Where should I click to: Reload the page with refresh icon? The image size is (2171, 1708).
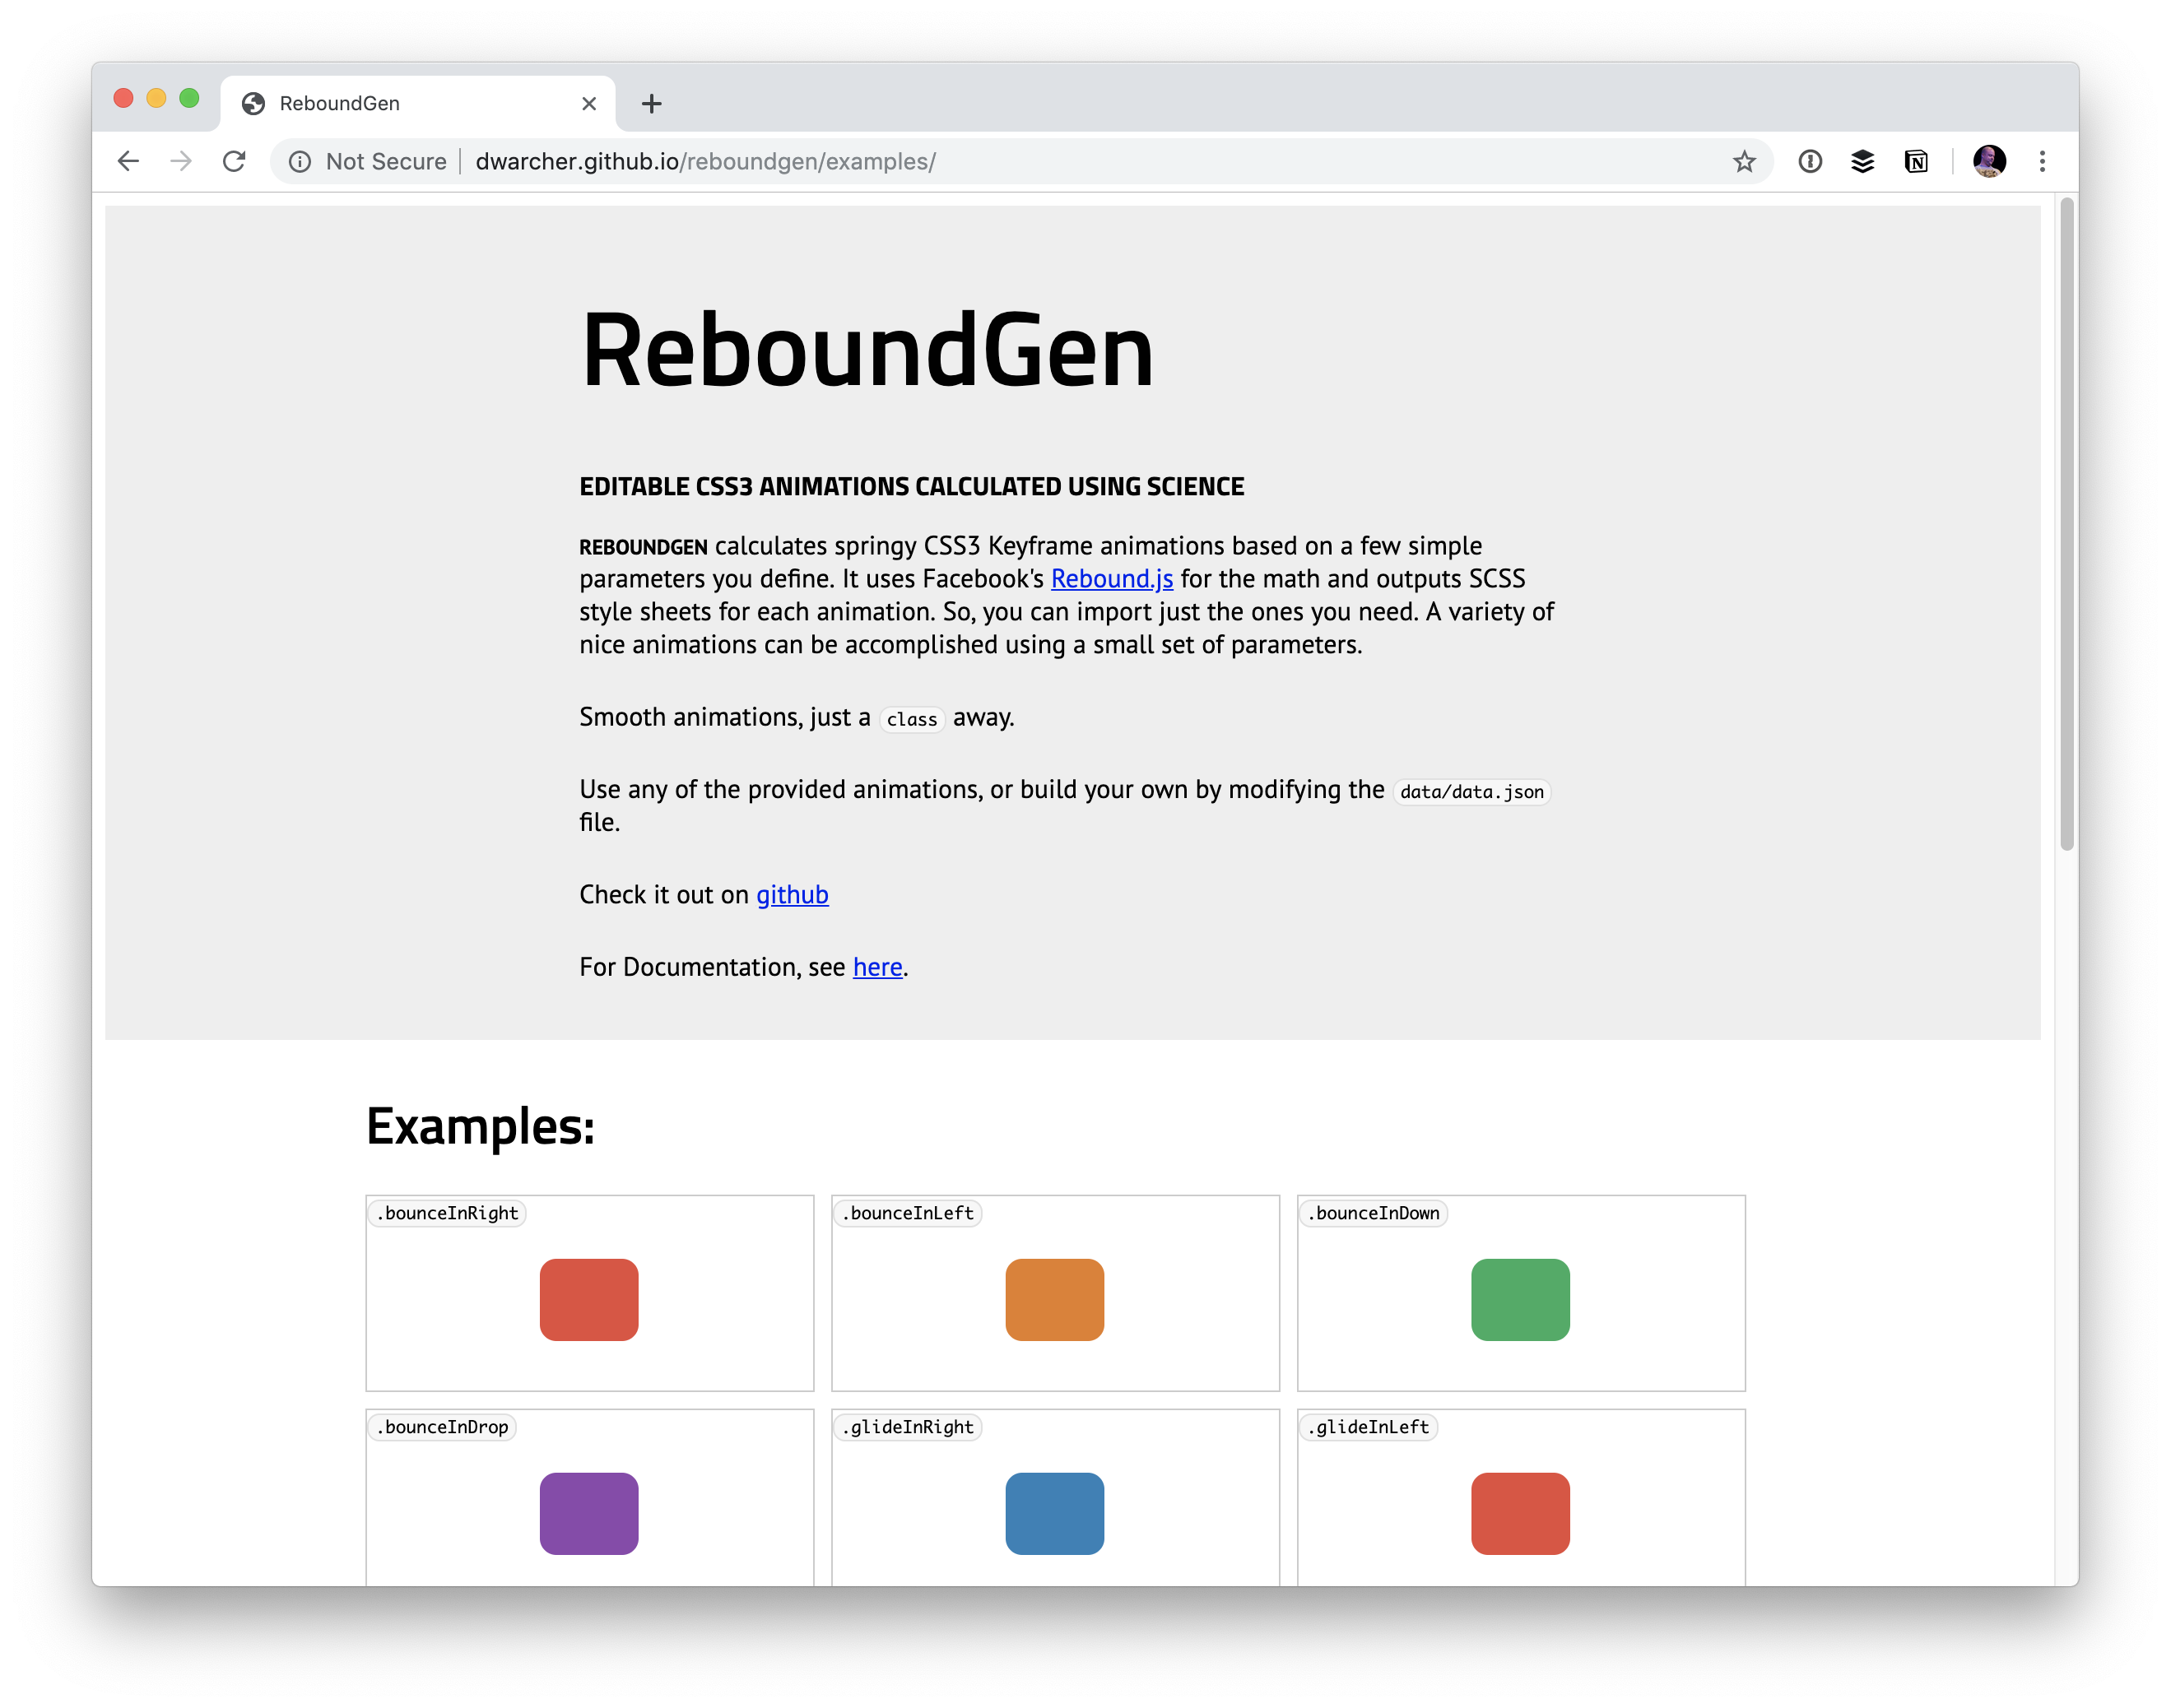(234, 161)
